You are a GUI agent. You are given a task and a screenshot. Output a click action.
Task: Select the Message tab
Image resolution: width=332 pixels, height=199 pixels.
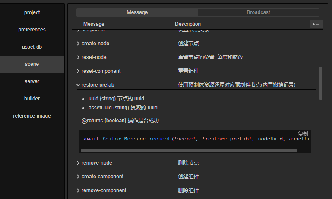[x=137, y=12]
